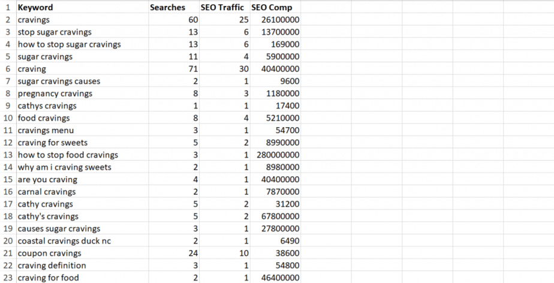
Task: Select the Keyword header cell
Action: click(x=35, y=8)
